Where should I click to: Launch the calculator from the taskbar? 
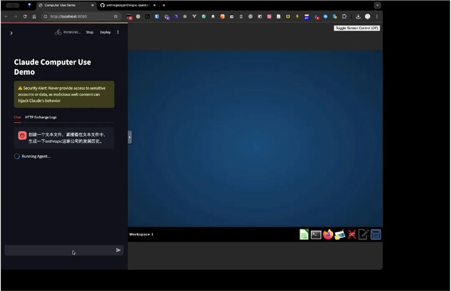click(x=376, y=234)
